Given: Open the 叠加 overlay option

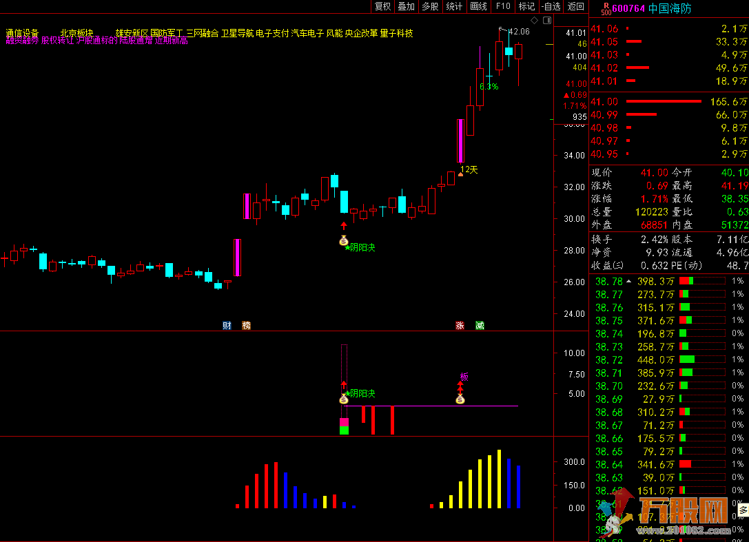Looking at the screenshot, I should pos(407,6).
